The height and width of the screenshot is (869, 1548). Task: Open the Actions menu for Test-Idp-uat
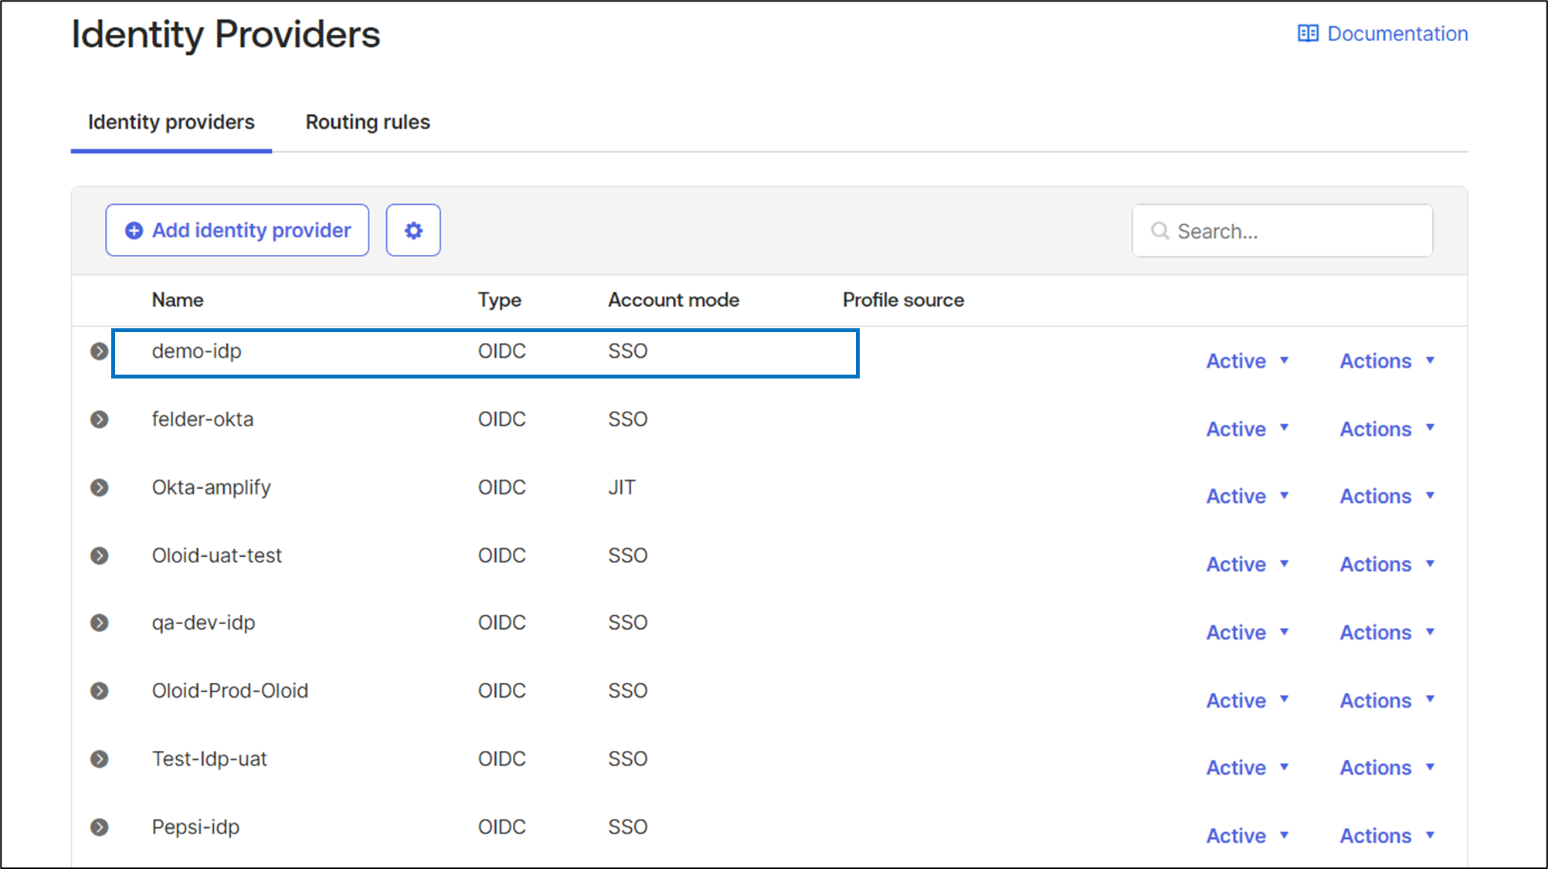(x=1387, y=768)
